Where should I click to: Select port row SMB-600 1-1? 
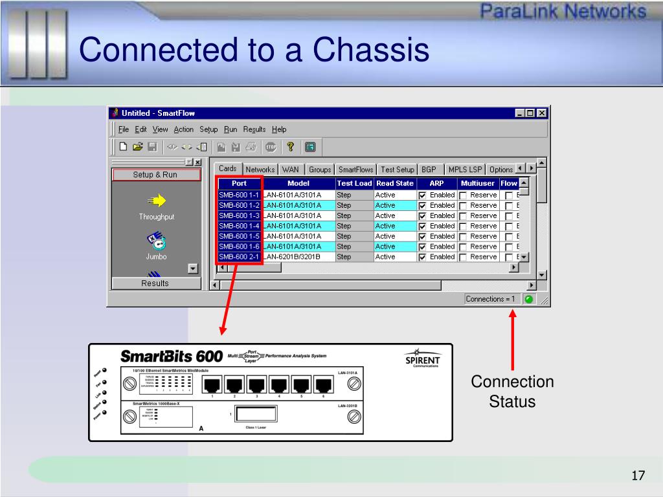tap(239, 195)
